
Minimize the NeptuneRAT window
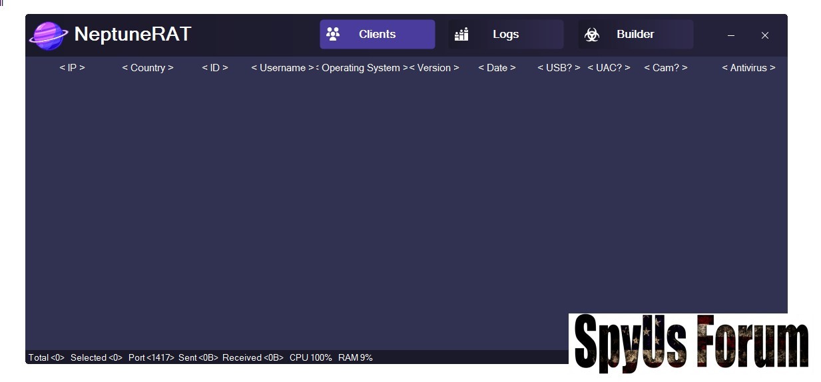(x=731, y=35)
